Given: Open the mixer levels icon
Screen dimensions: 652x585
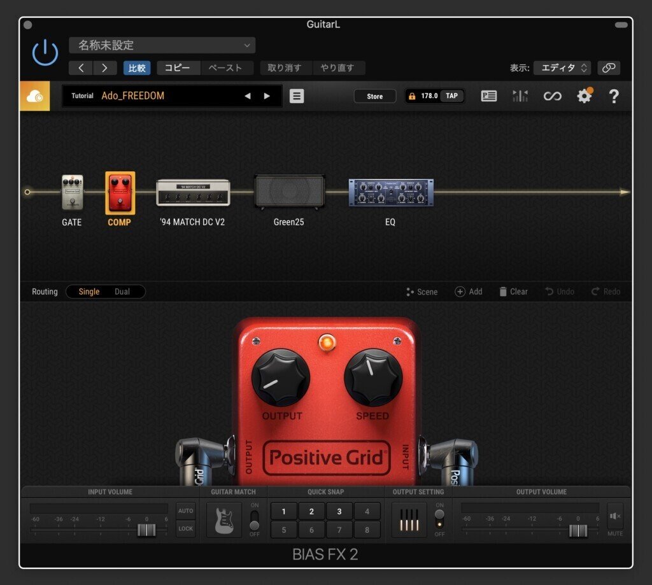Looking at the screenshot, I should click(x=520, y=96).
